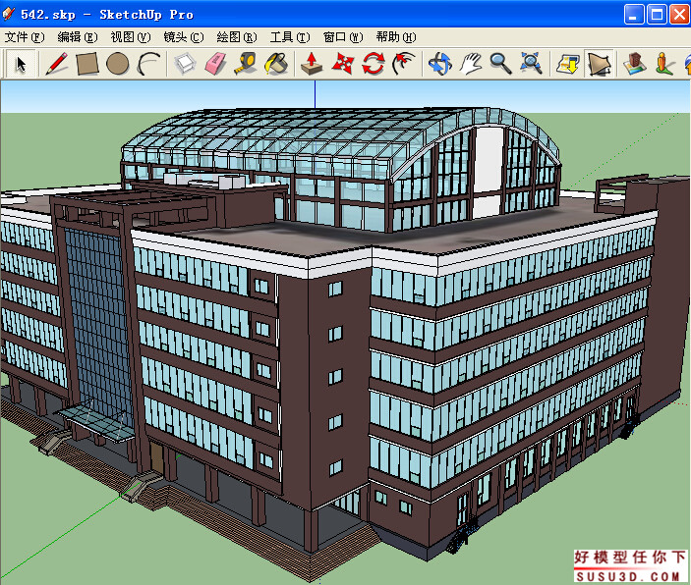The image size is (691, 585).
Task: Select the Push/Pull tool
Action: tap(312, 64)
